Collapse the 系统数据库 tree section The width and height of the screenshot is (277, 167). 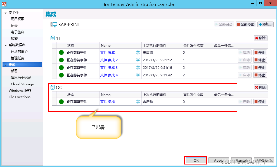click(4, 45)
